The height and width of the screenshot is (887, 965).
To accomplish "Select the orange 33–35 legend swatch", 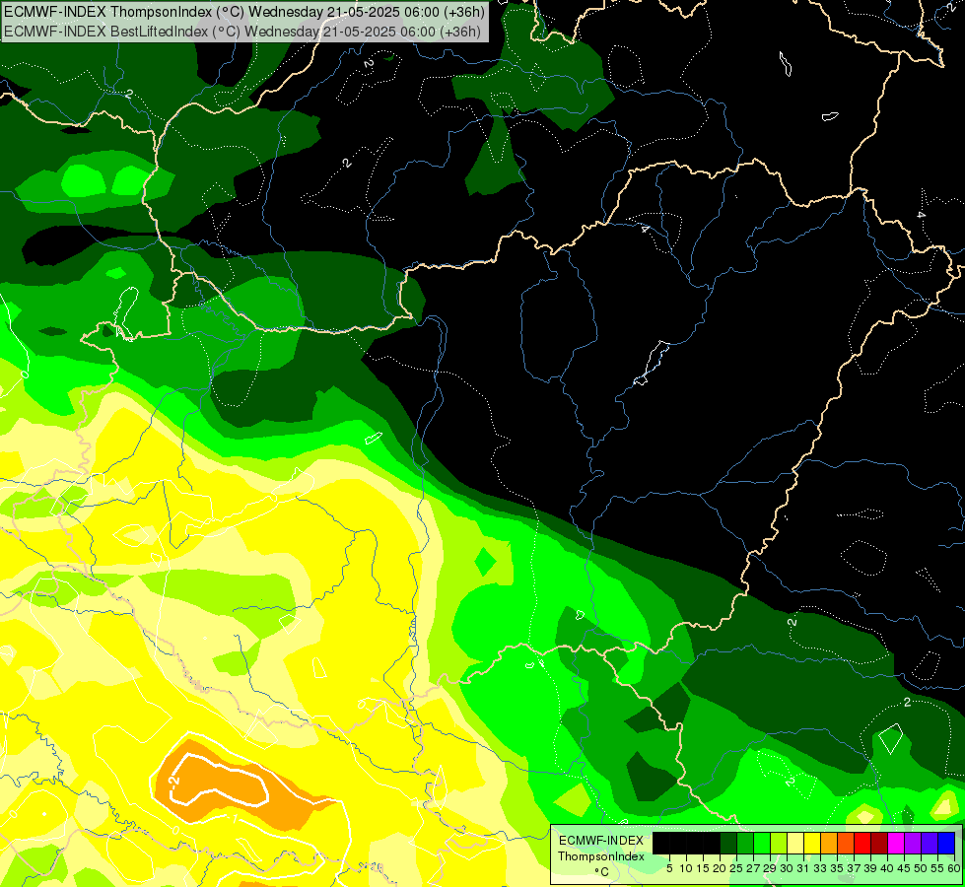I will (x=829, y=843).
